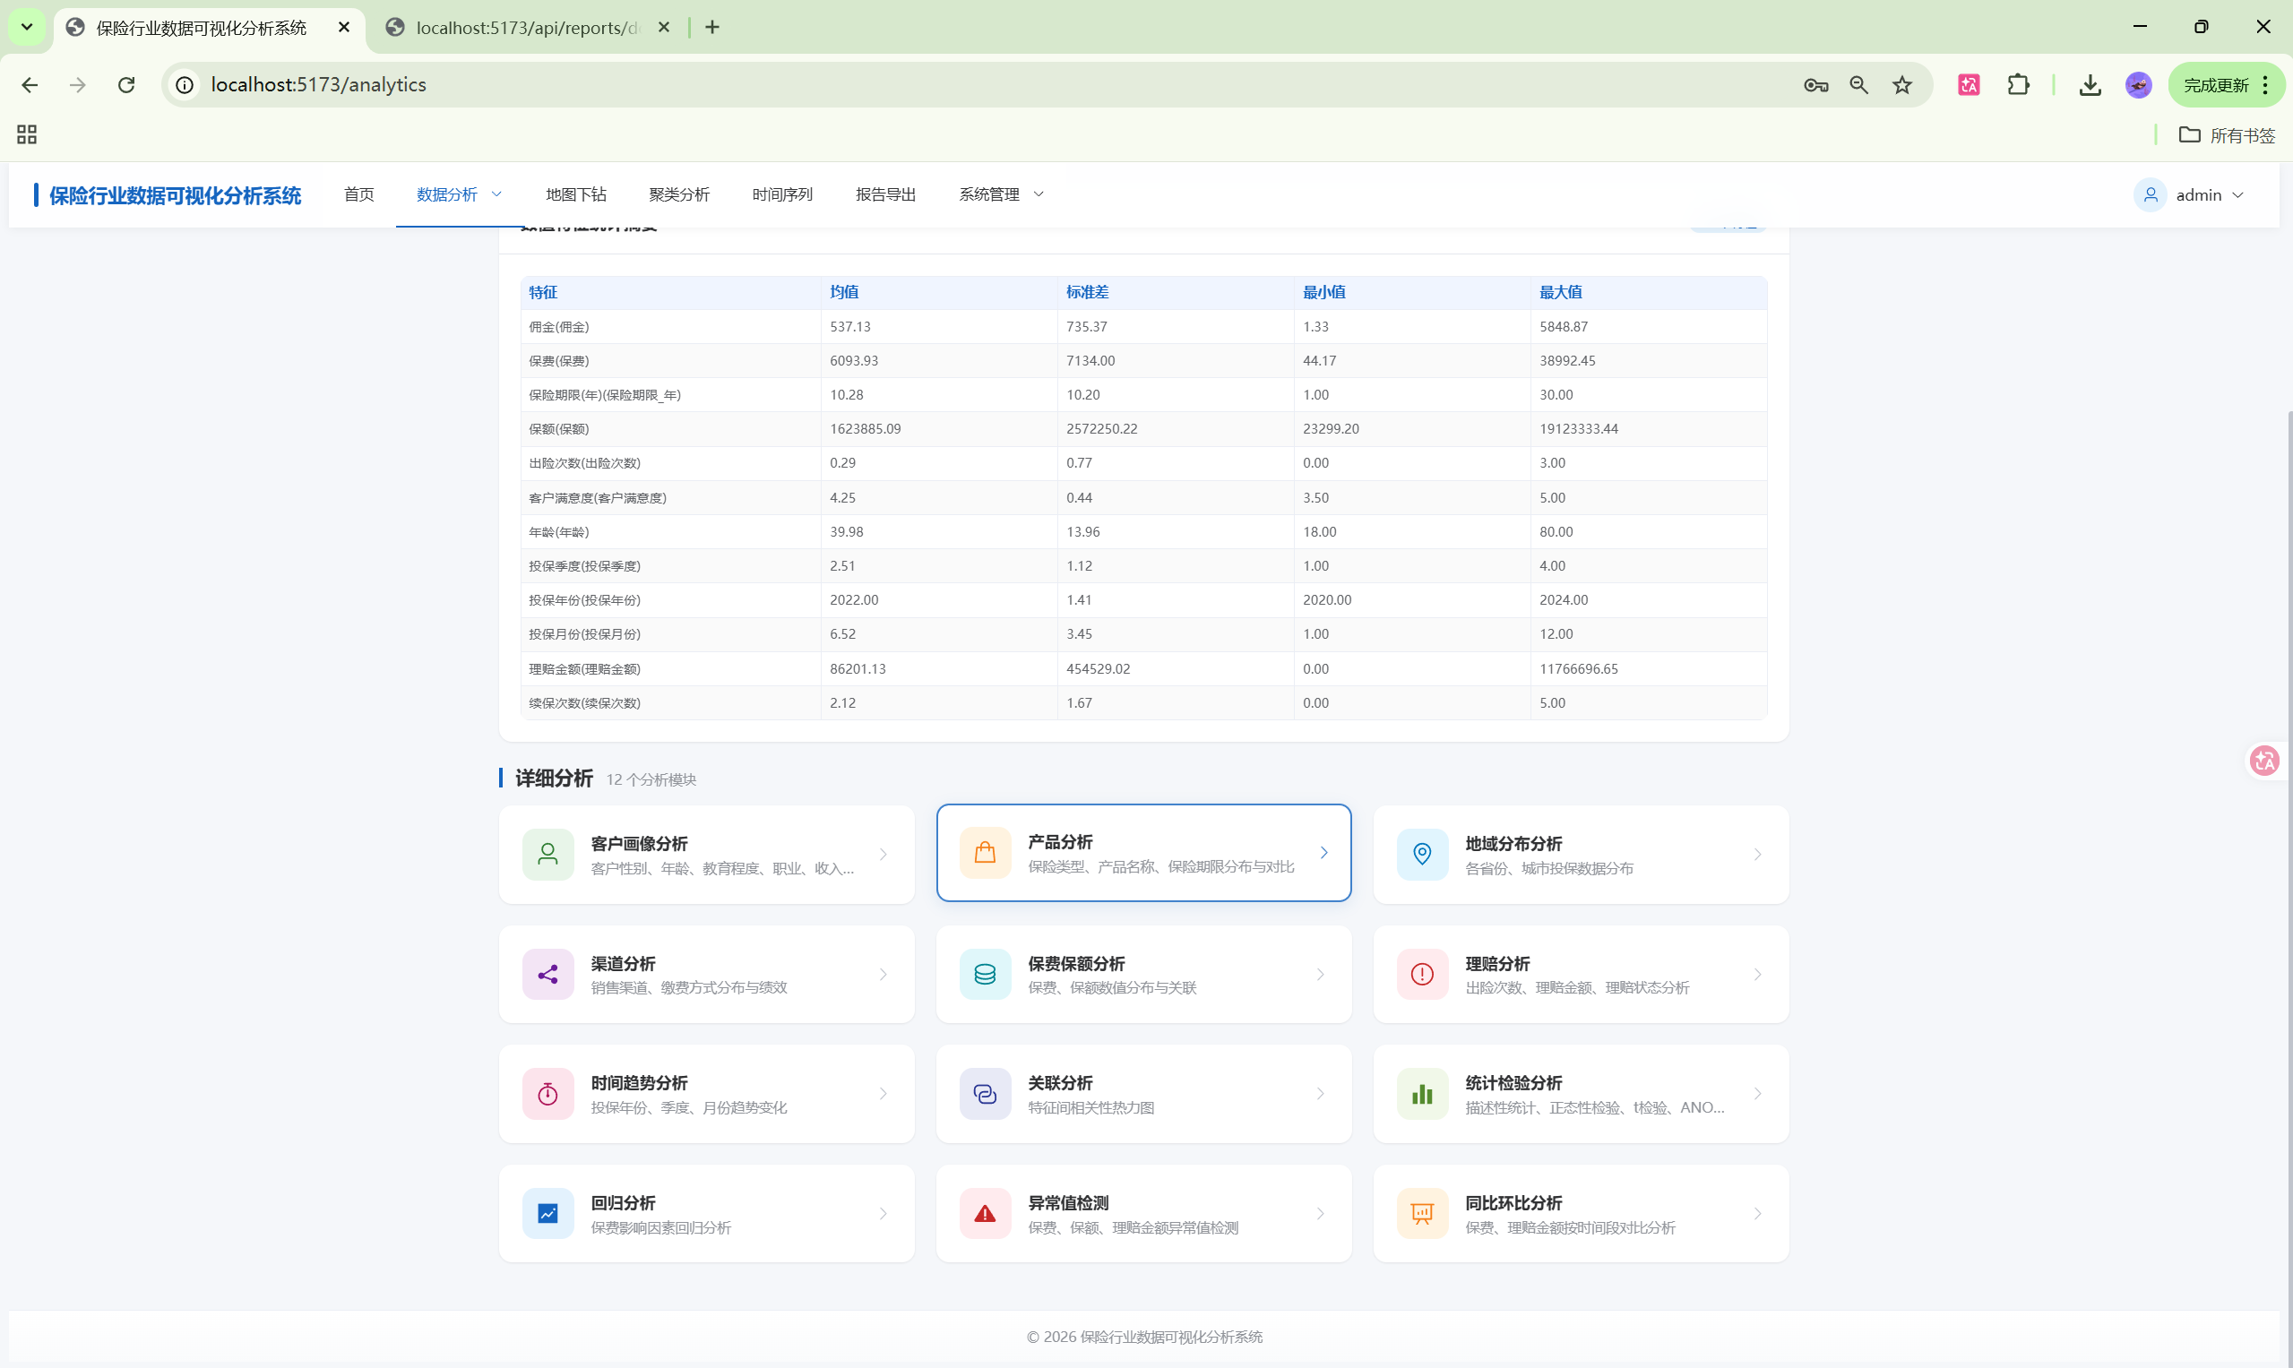Click the browser address bar URL
Viewport: 2293px width, 1368px height.
[318, 85]
